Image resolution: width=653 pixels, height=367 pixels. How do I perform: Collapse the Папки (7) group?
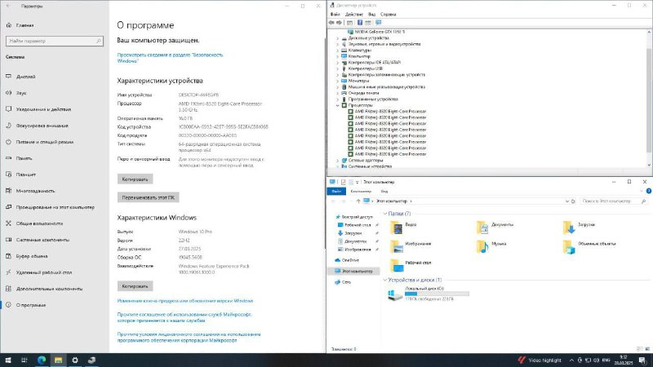click(386, 214)
